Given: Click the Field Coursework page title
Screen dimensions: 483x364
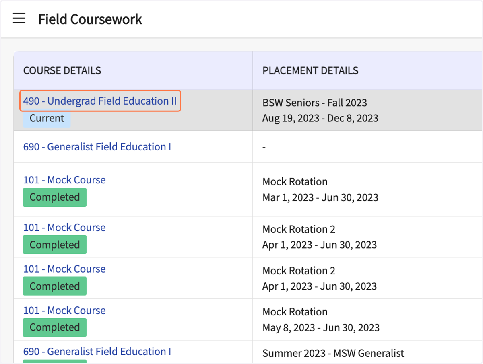Looking at the screenshot, I should (90, 19).
